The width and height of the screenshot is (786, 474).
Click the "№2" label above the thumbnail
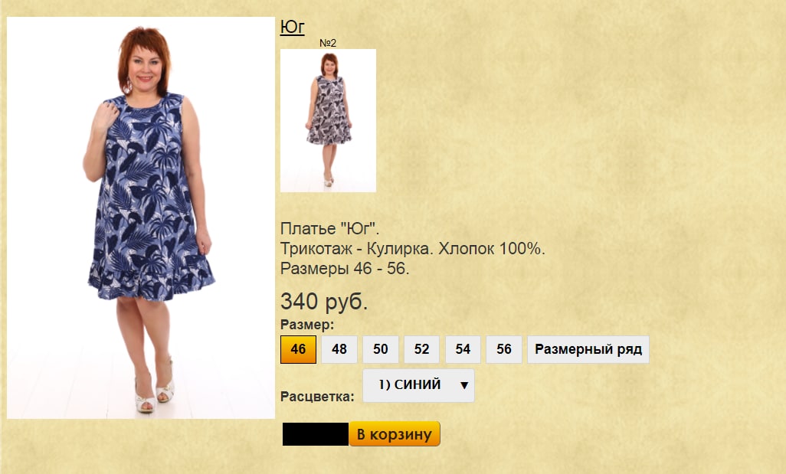coord(328,43)
